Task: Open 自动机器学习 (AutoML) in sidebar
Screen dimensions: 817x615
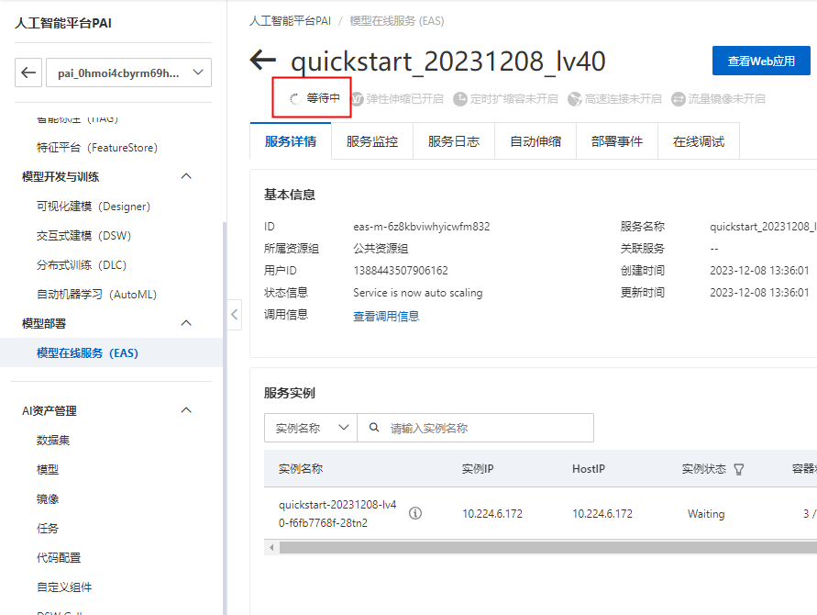Action: [97, 295]
